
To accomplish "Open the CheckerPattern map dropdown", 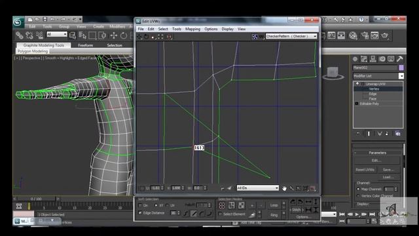I will 291,36.
